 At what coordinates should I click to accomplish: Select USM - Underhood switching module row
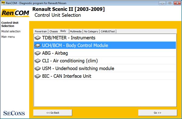(x=105, y=68)
